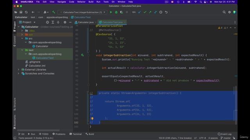Click the Git Update Project arrow
250x140 pixels.
click(139, 12)
